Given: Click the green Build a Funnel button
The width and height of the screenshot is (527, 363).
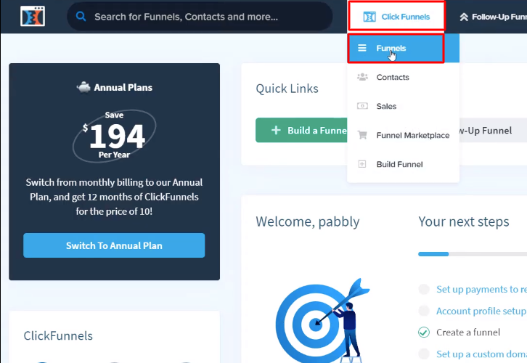Looking at the screenshot, I should (x=301, y=130).
